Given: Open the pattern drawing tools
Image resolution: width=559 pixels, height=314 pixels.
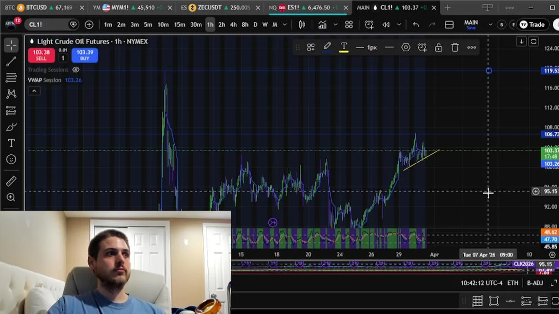Looking at the screenshot, I should (x=11, y=94).
